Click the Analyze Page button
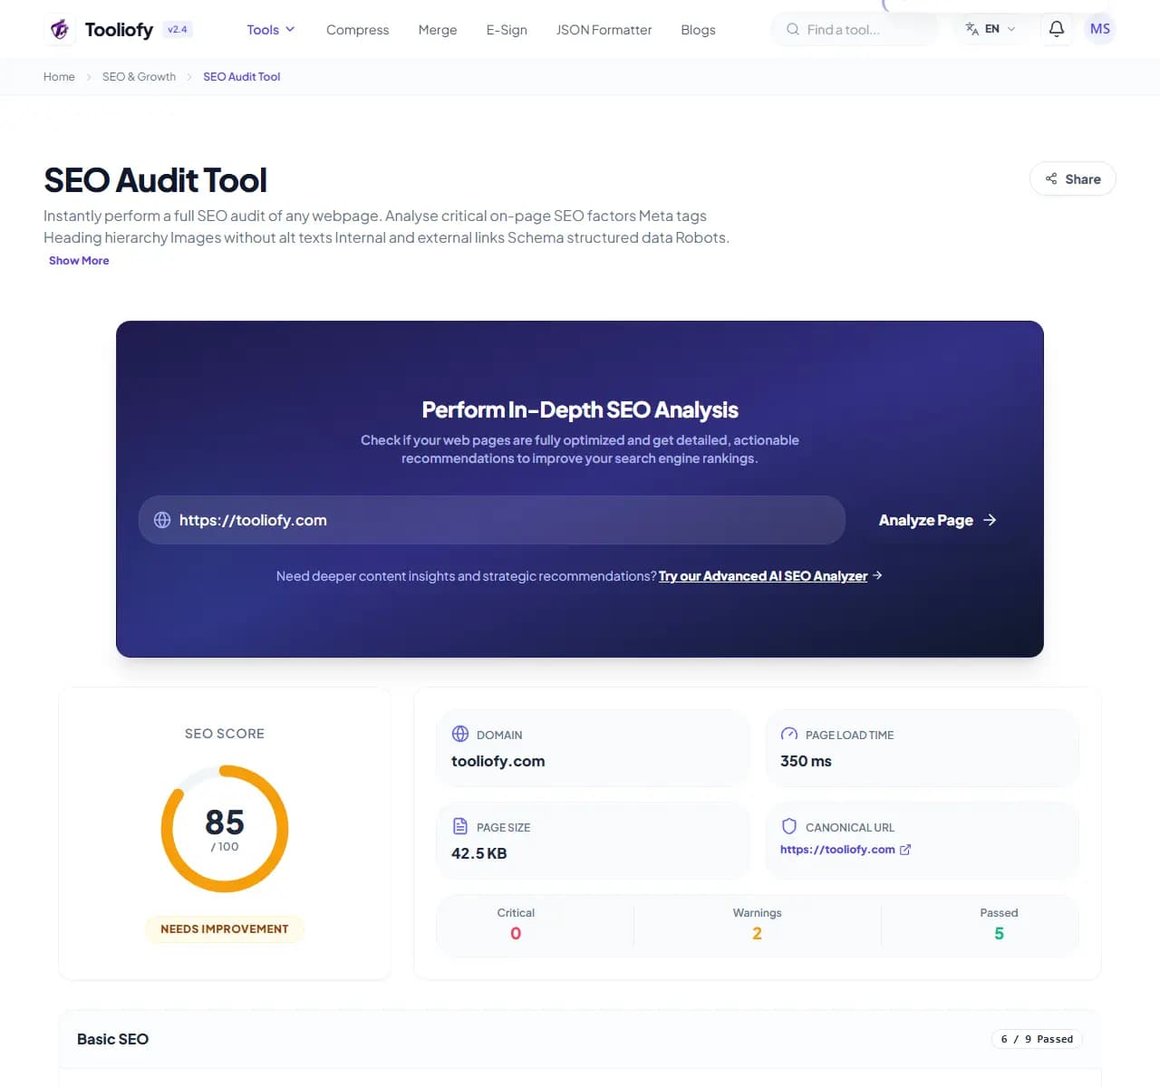Viewport: 1160px width, 1087px height. click(x=938, y=520)
